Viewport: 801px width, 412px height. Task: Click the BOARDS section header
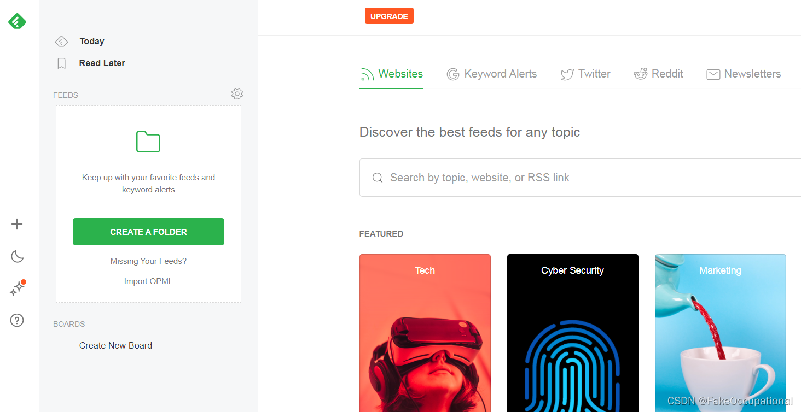coord(69,324)
